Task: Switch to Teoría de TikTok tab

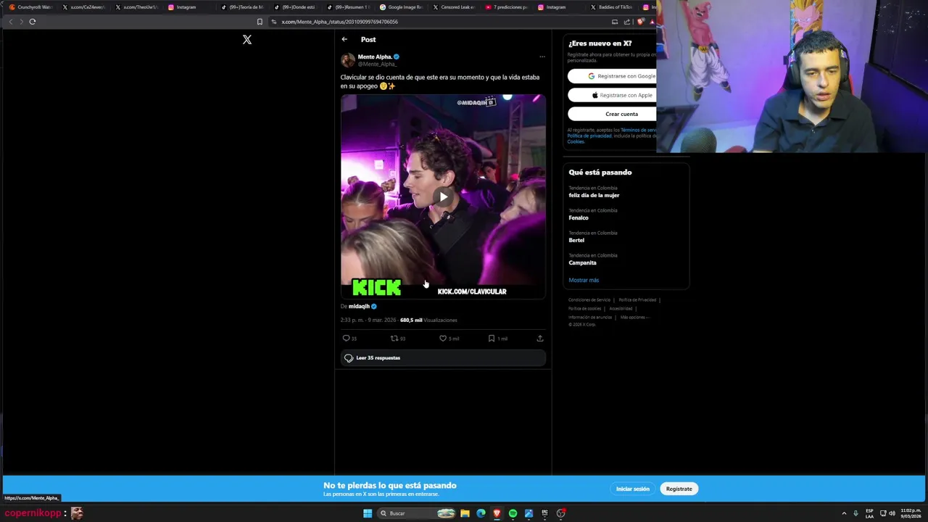Action: pos(242,7)
